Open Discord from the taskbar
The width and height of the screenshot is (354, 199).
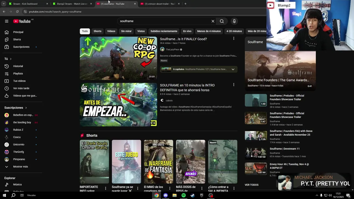(165, 195)
